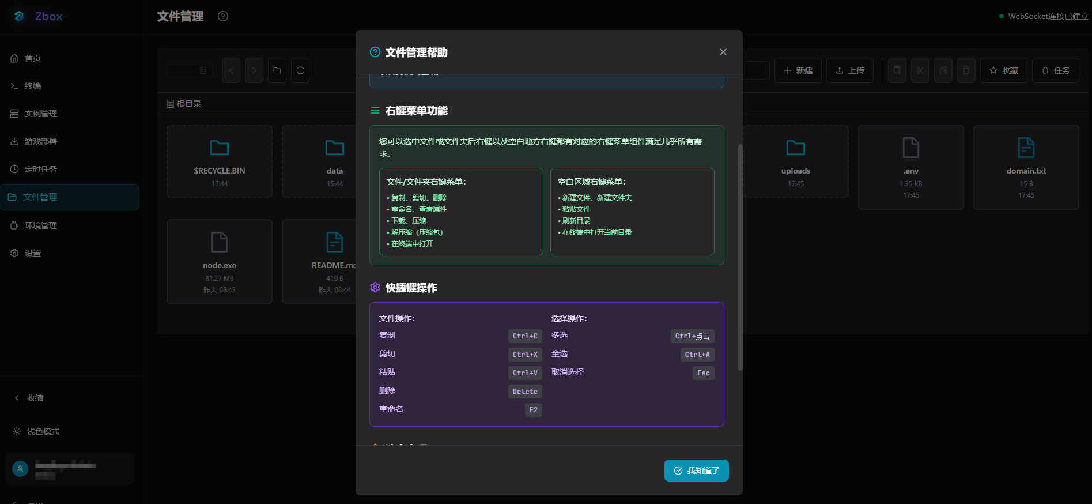Click the Ctrl+X shortcut key badge
Image resolution: width=1092 pixels, height=504 pixels.
click(525, 355)
